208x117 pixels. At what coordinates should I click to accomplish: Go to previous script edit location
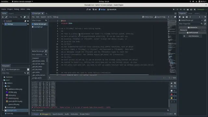169,17
